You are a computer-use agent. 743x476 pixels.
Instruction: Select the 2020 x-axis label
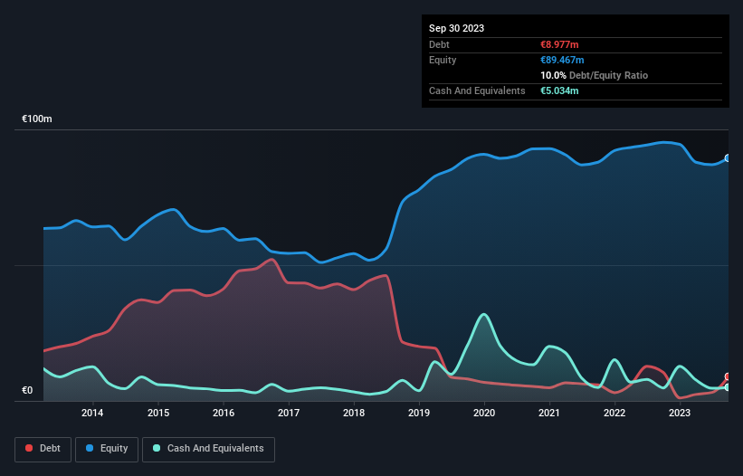pyautogui.click(x=484, y=413)
